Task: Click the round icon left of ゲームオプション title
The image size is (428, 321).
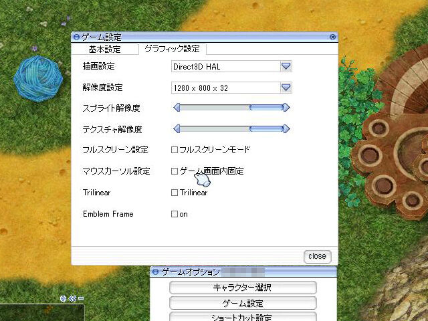Action: point(156,272)
